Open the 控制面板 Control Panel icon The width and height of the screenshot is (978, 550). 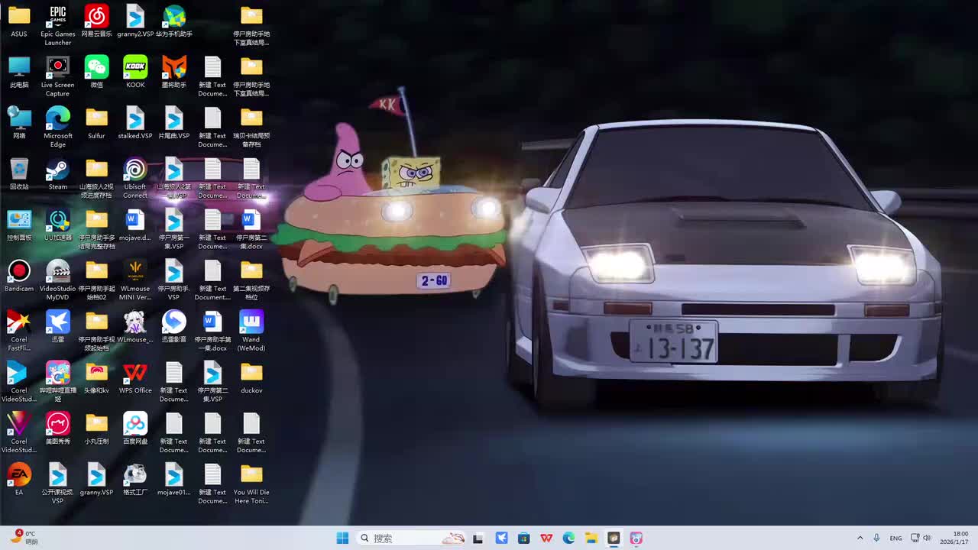[19, 225]
